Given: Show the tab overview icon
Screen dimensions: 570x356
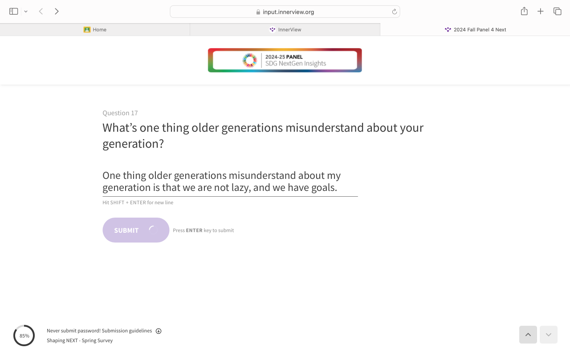Looking at the screenshot, I should pyautogui.click(x=557, y=12).
